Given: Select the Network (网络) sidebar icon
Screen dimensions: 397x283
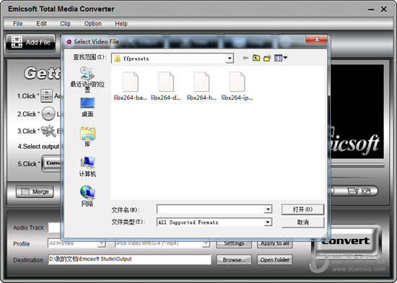Looking at the screenshot, I should click(x=87, y=196).
